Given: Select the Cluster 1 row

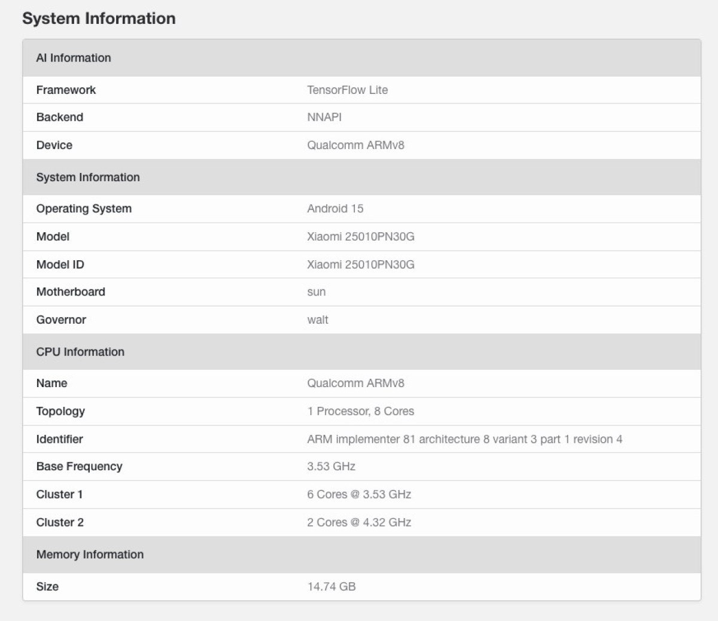Looking at the screenshot, I should click(358, 494).
